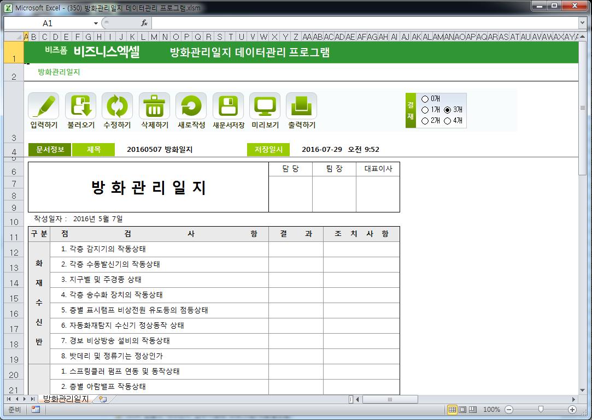Click the 입력하기 pencil icon
The width and height of the screenshot is (592, 420).
coord(43,106)
